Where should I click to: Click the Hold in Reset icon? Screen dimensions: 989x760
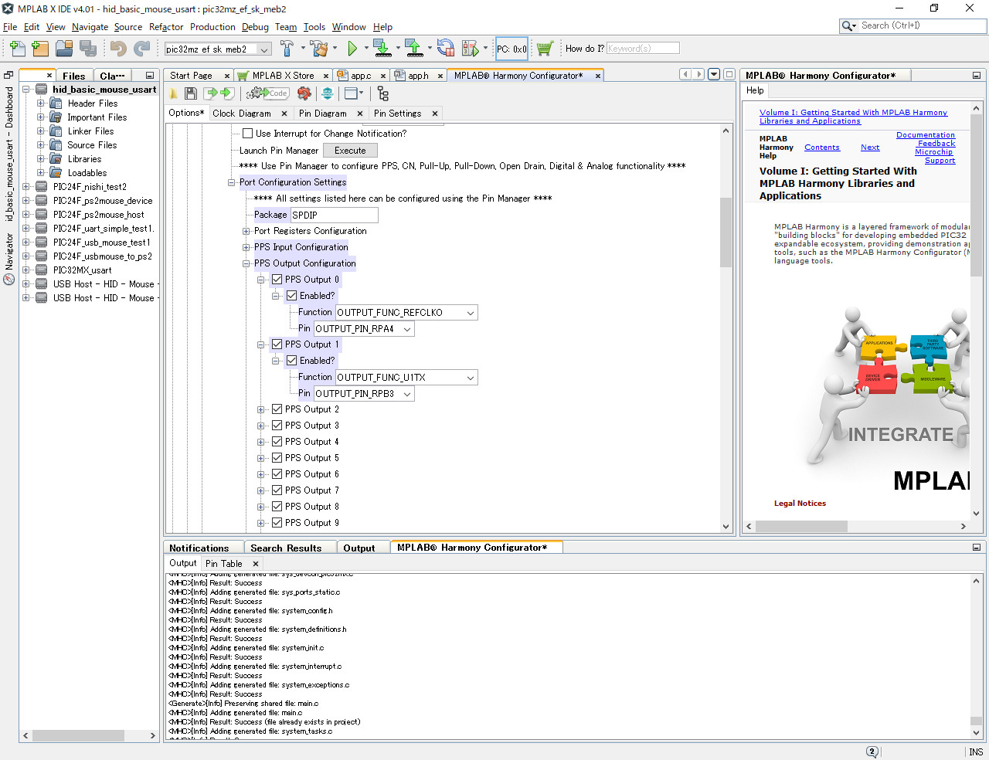pos(446,49)
